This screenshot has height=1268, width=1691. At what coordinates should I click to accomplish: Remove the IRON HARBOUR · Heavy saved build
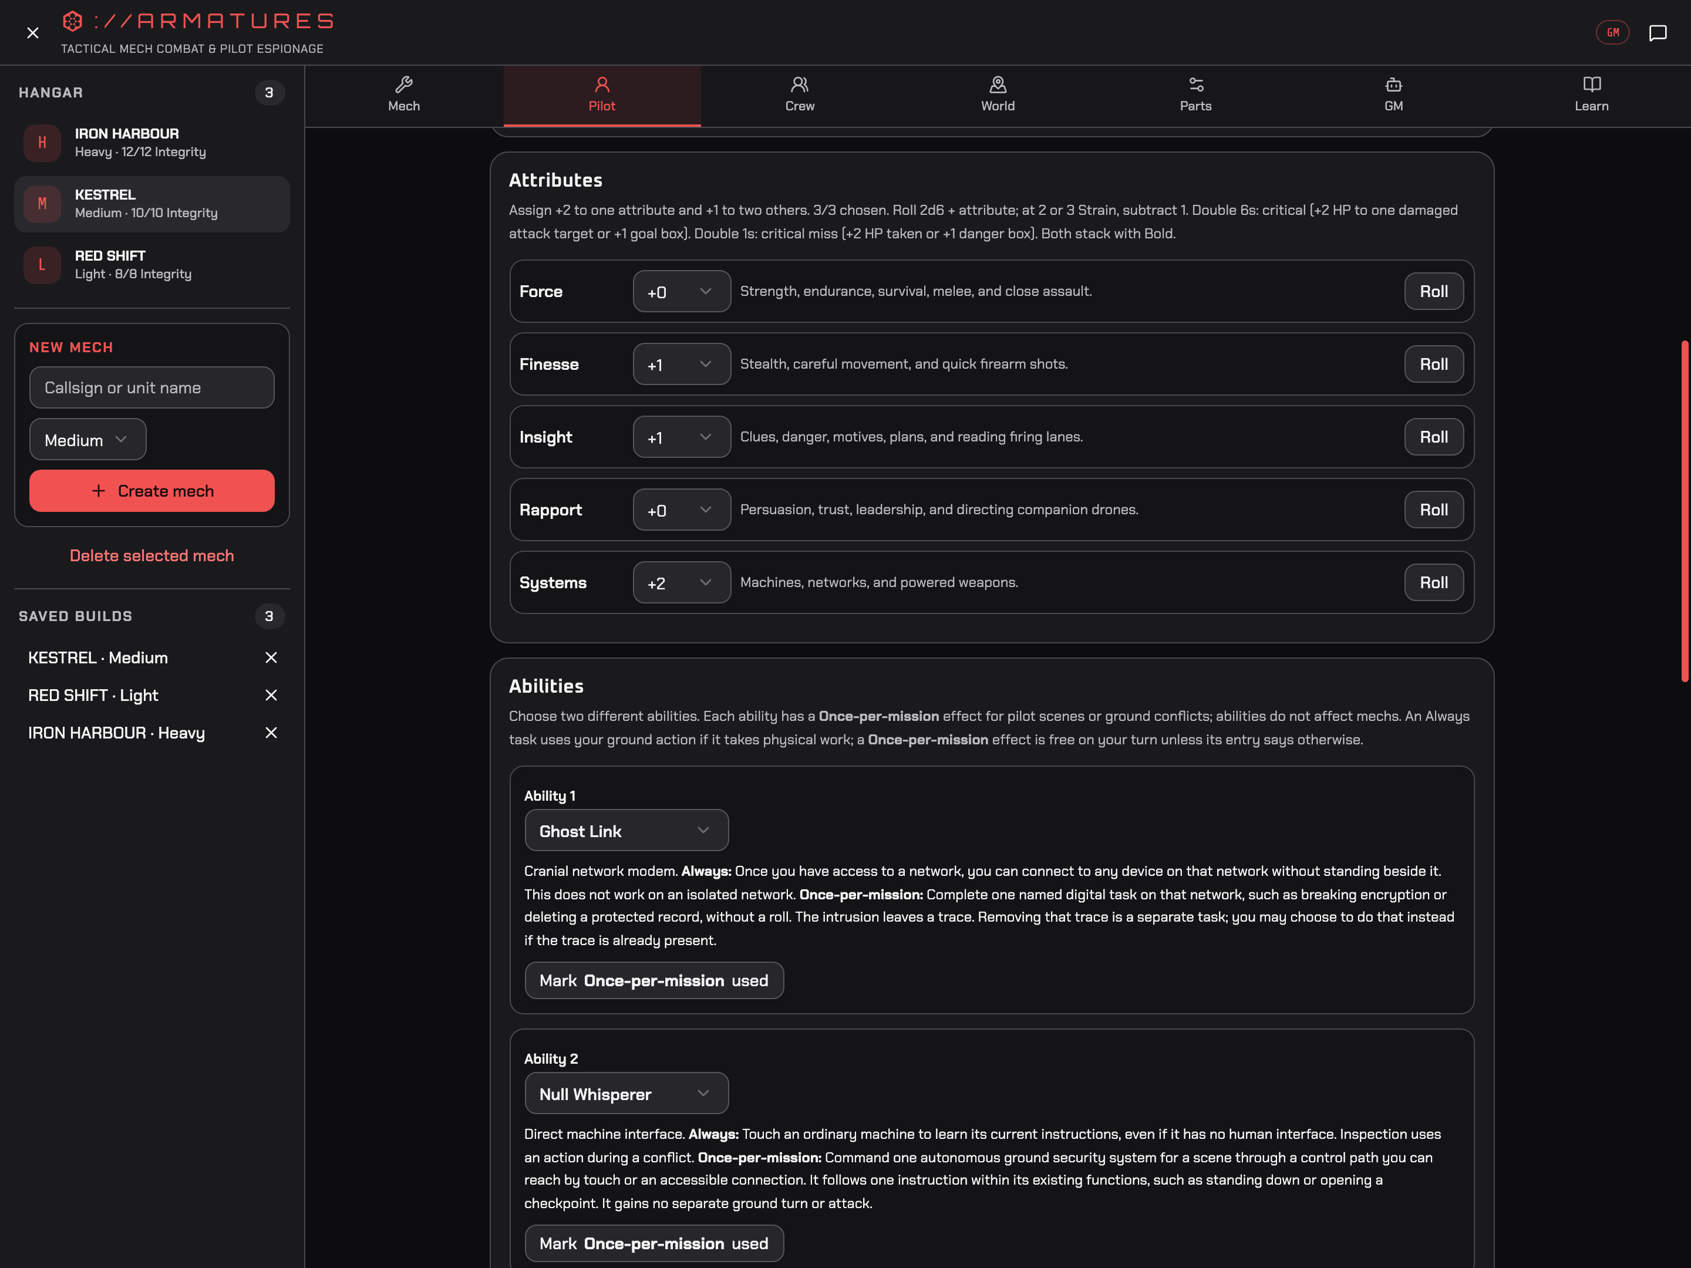271,733
